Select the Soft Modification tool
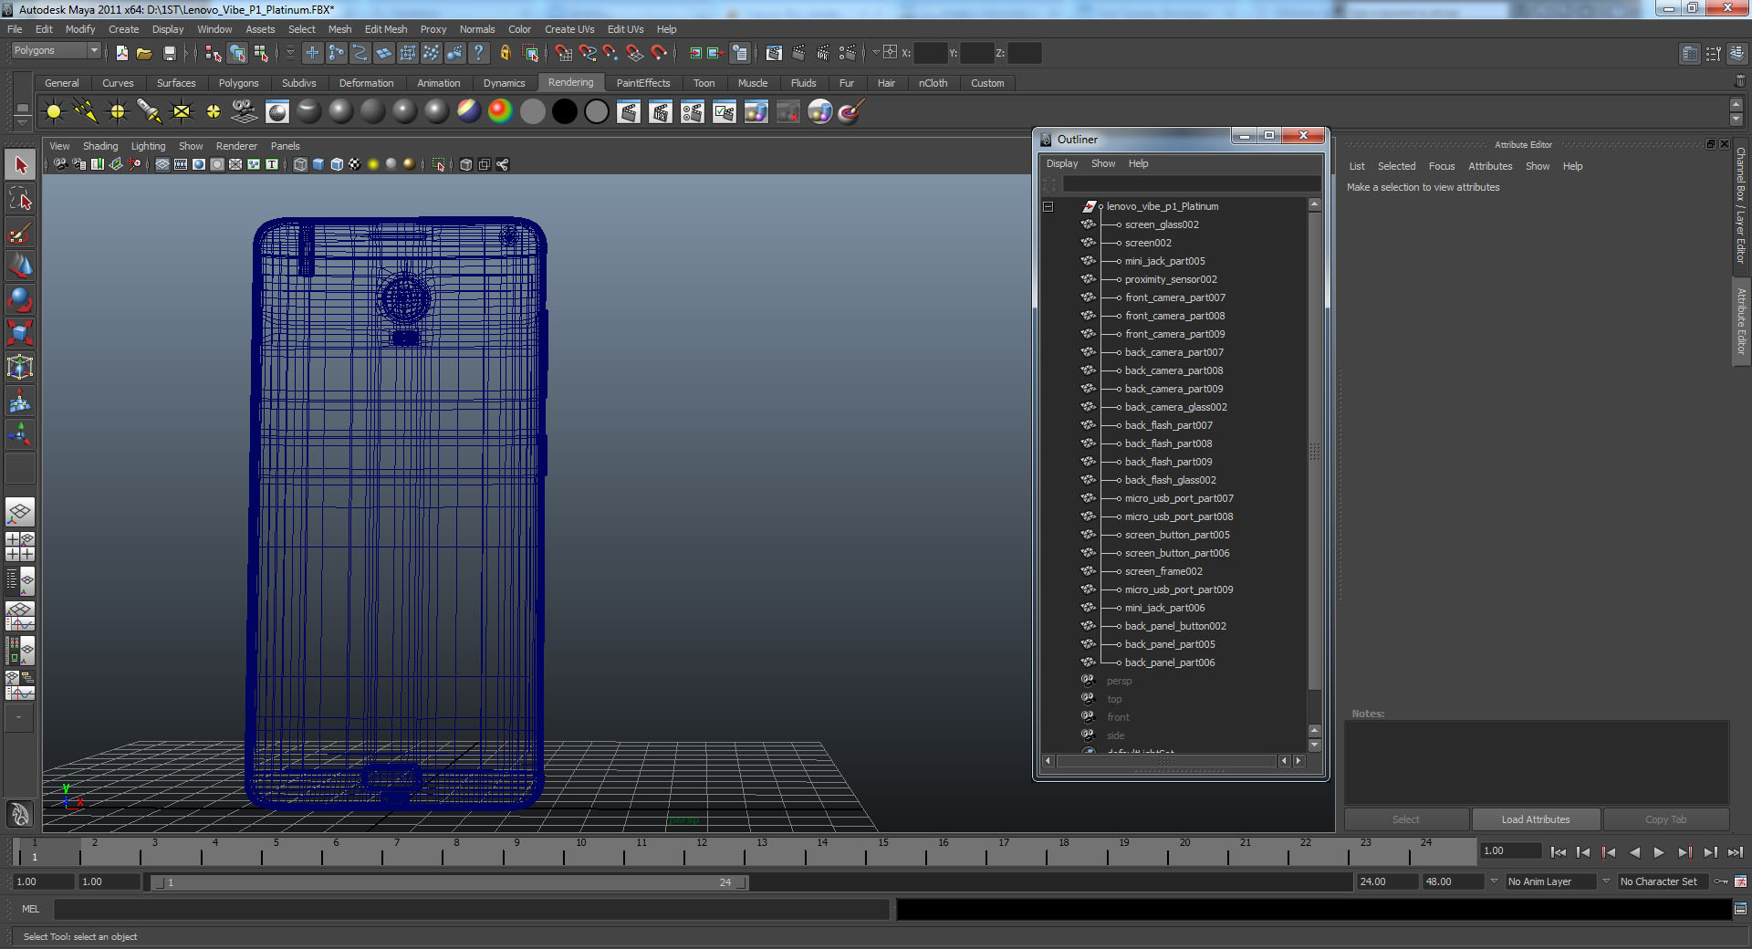Screen dimensions: 1752x949 [x=20, y=401]
